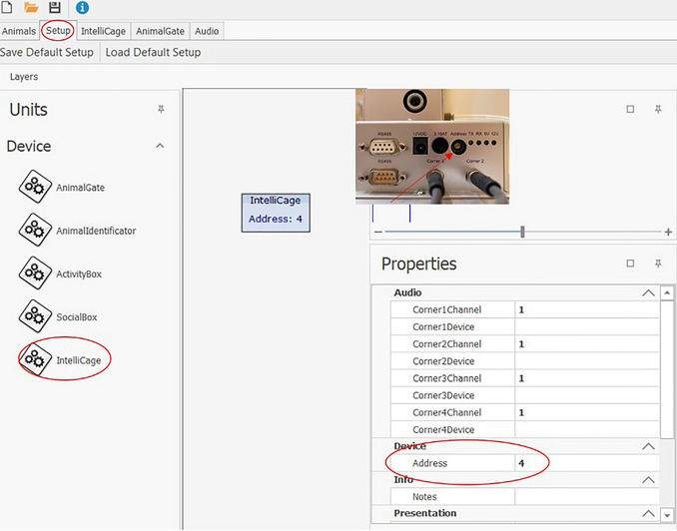Pin the Properties panel
This screenshot has width=677, height=531.
(658, 264)
